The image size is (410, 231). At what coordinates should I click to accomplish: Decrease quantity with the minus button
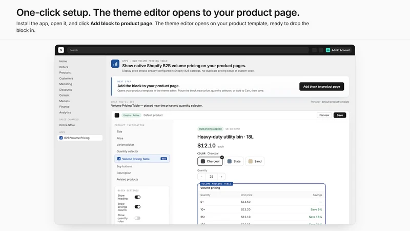point(201,177)
